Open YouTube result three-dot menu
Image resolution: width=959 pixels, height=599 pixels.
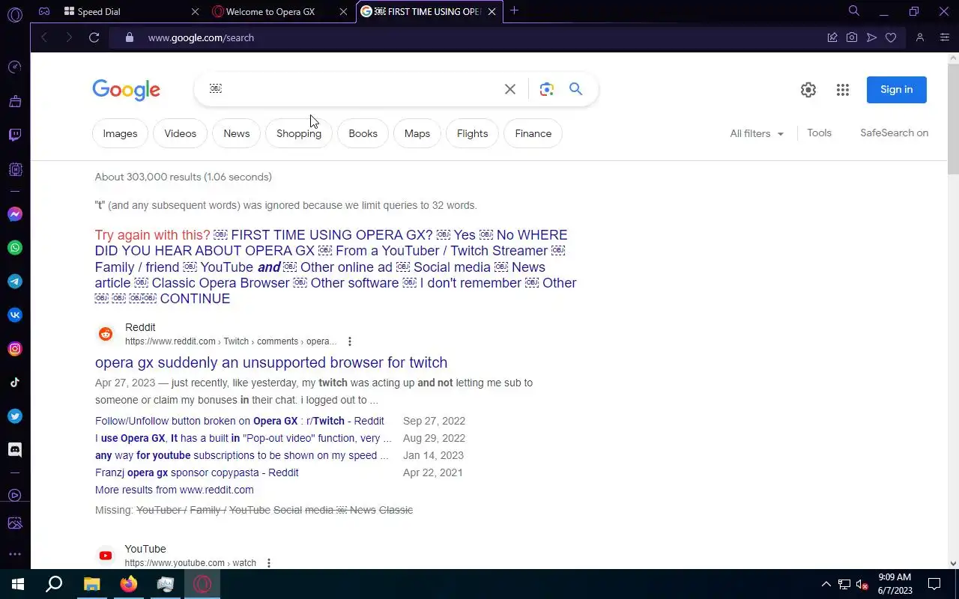[x=269, y=563]
